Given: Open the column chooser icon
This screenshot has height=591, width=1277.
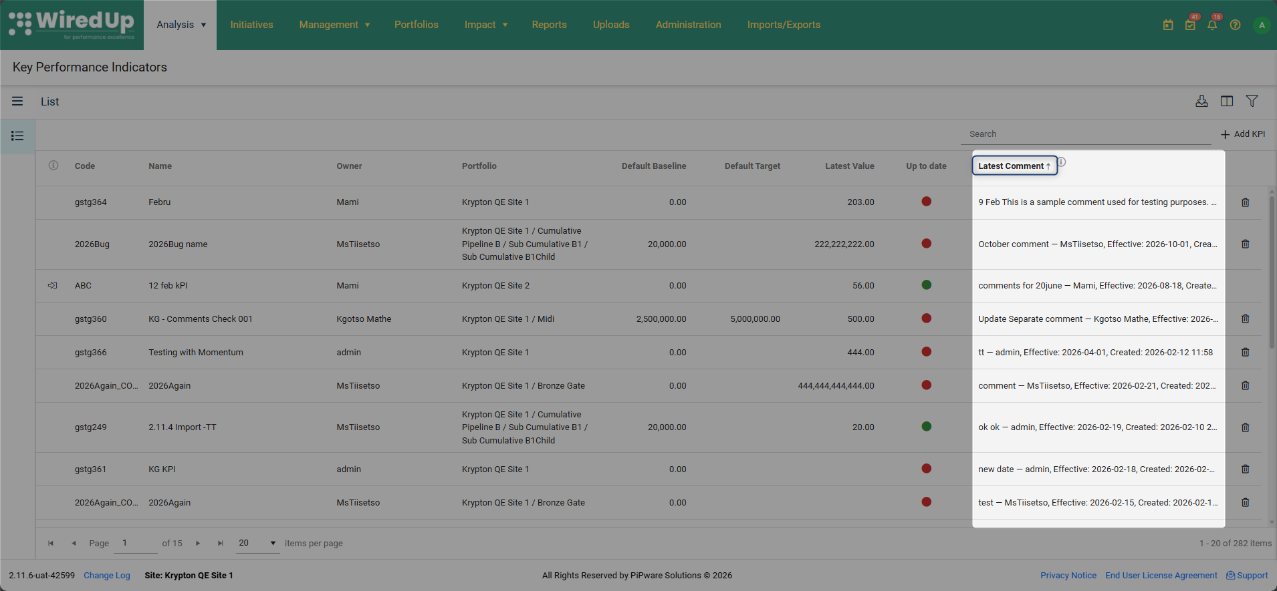Looking at the screenshot, I should [1227, 101].
